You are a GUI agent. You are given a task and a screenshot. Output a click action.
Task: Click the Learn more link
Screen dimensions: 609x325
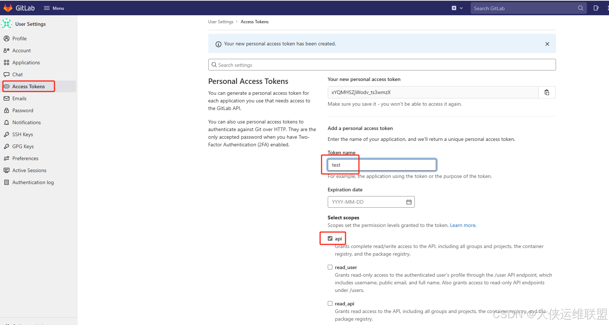coord(463,225)
